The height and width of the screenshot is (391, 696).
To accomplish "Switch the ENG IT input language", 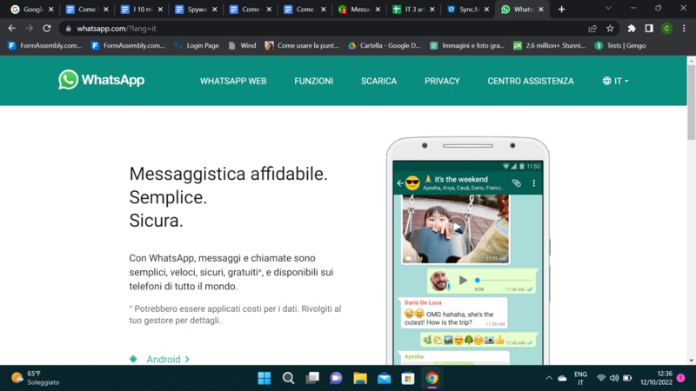I will [x=580, y=378].
